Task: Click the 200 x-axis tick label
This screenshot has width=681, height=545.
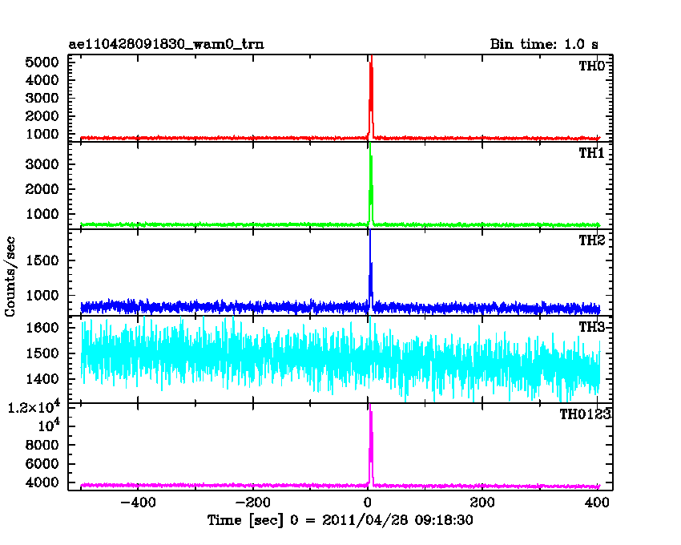Action: coord(482,503)
